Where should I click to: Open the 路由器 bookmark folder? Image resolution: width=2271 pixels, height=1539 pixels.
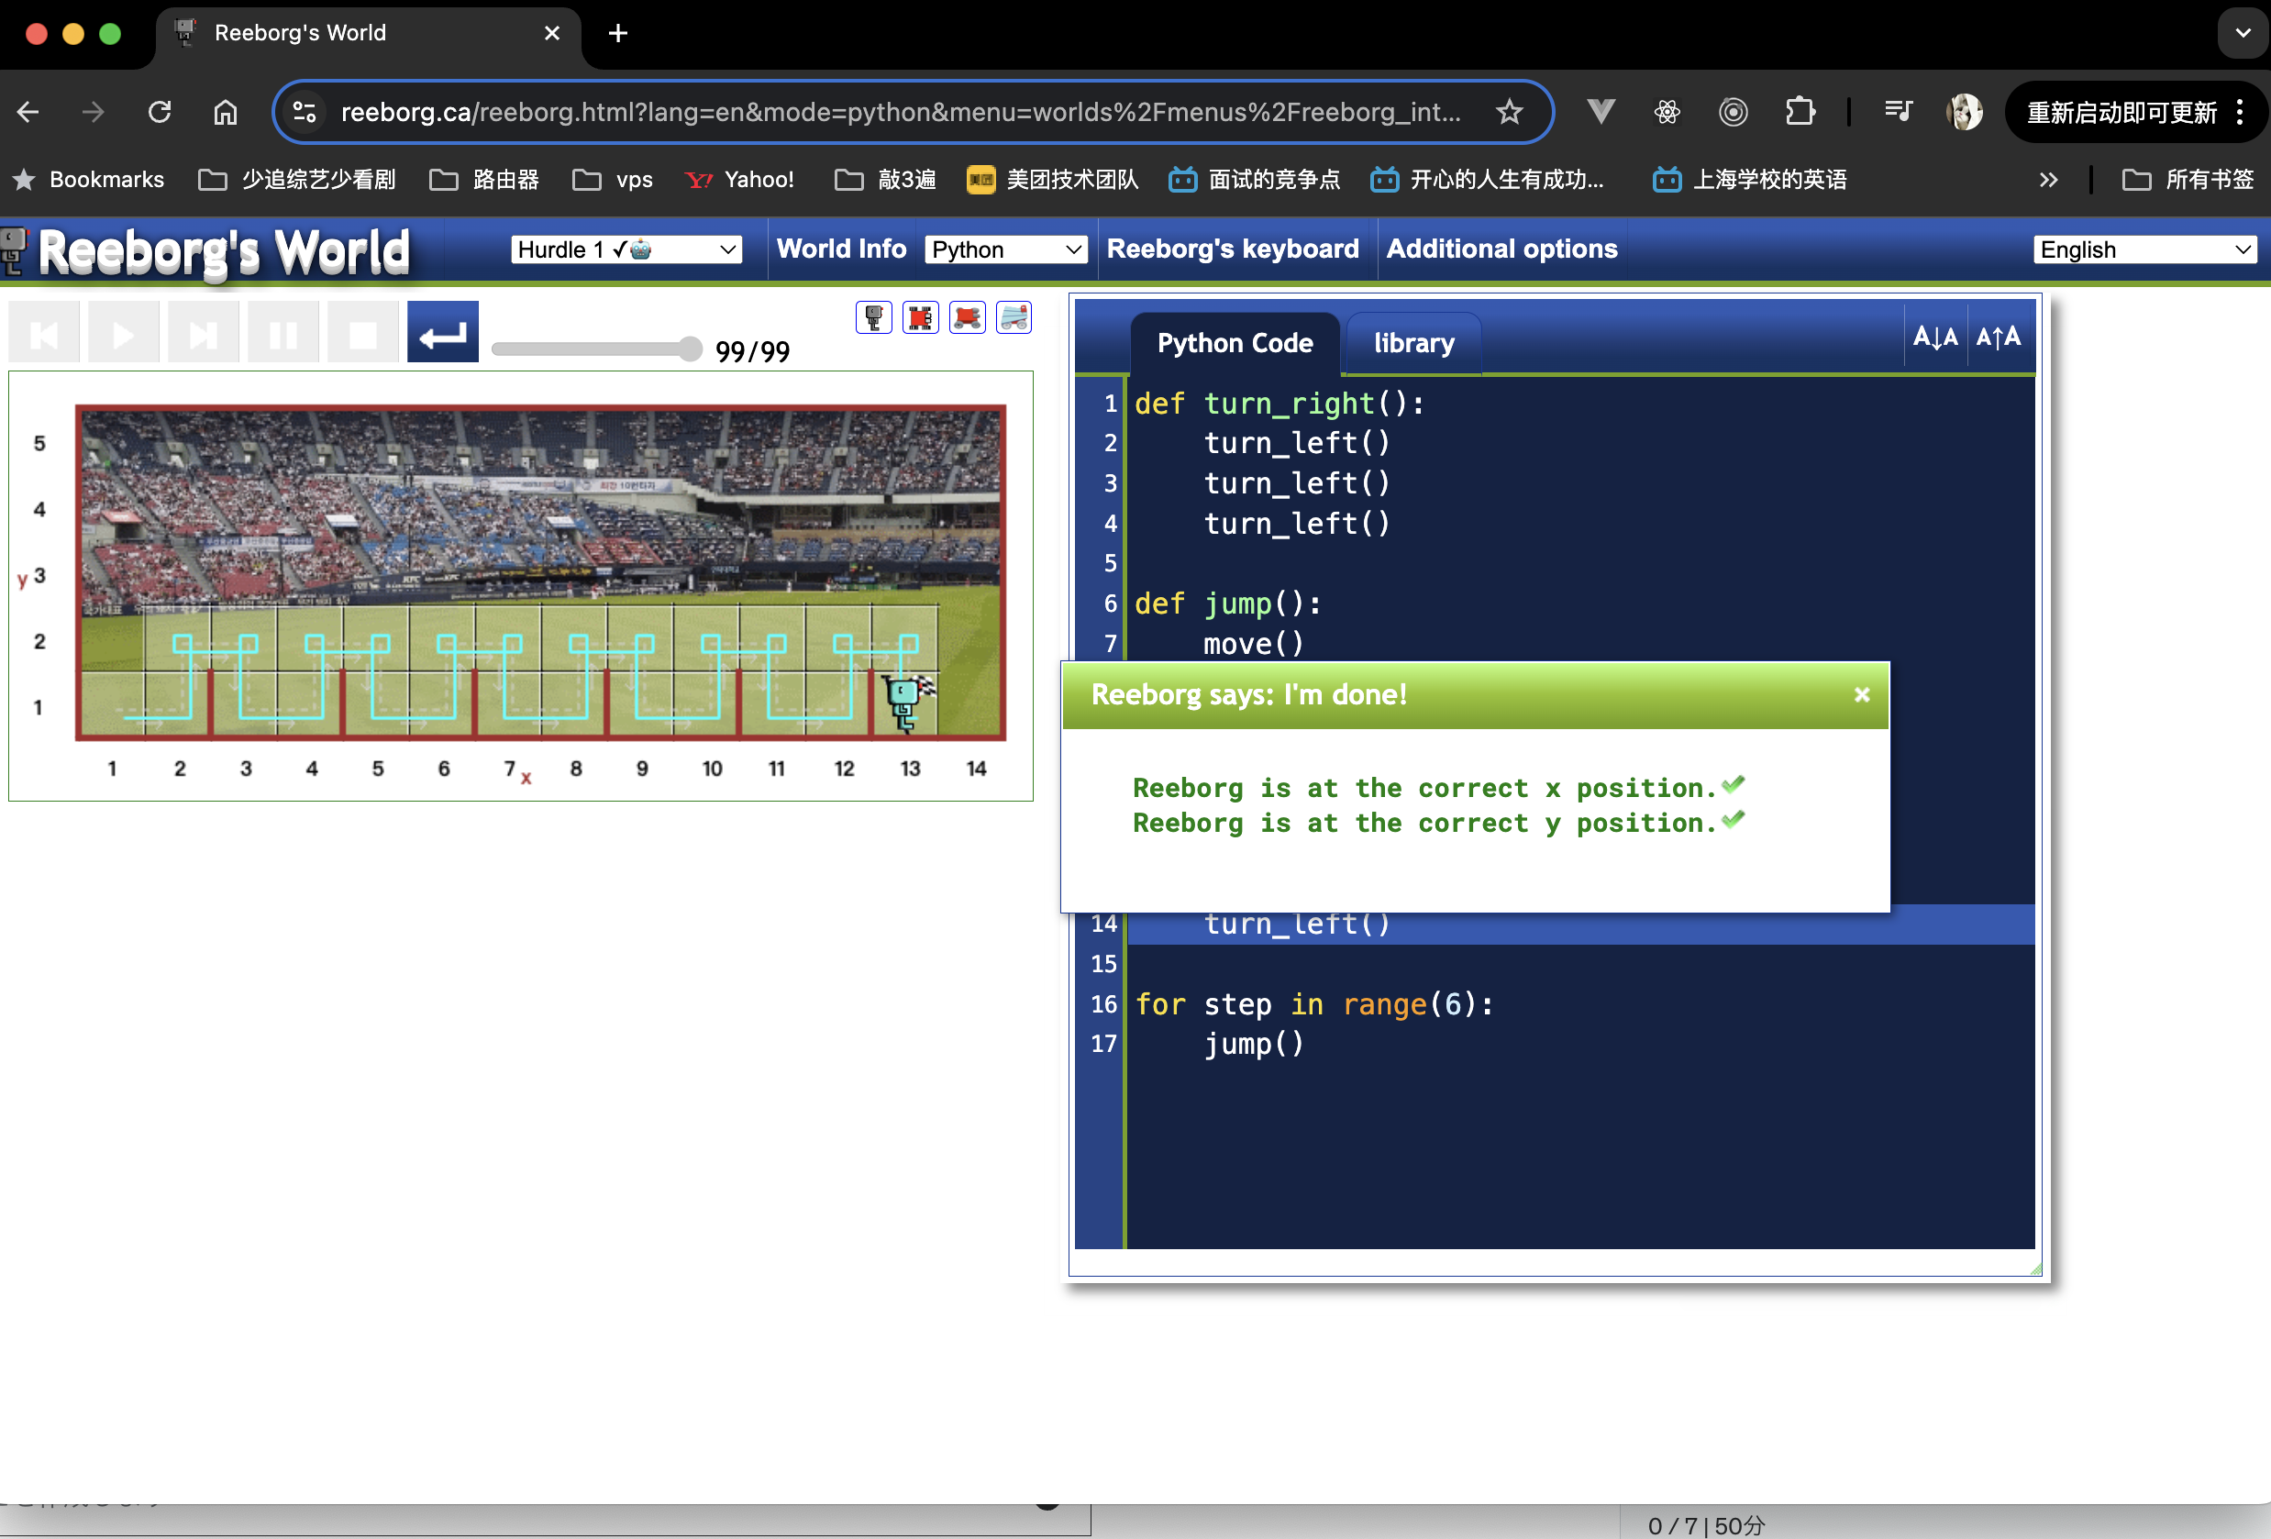pyautogui.click(x=484, y=180)
